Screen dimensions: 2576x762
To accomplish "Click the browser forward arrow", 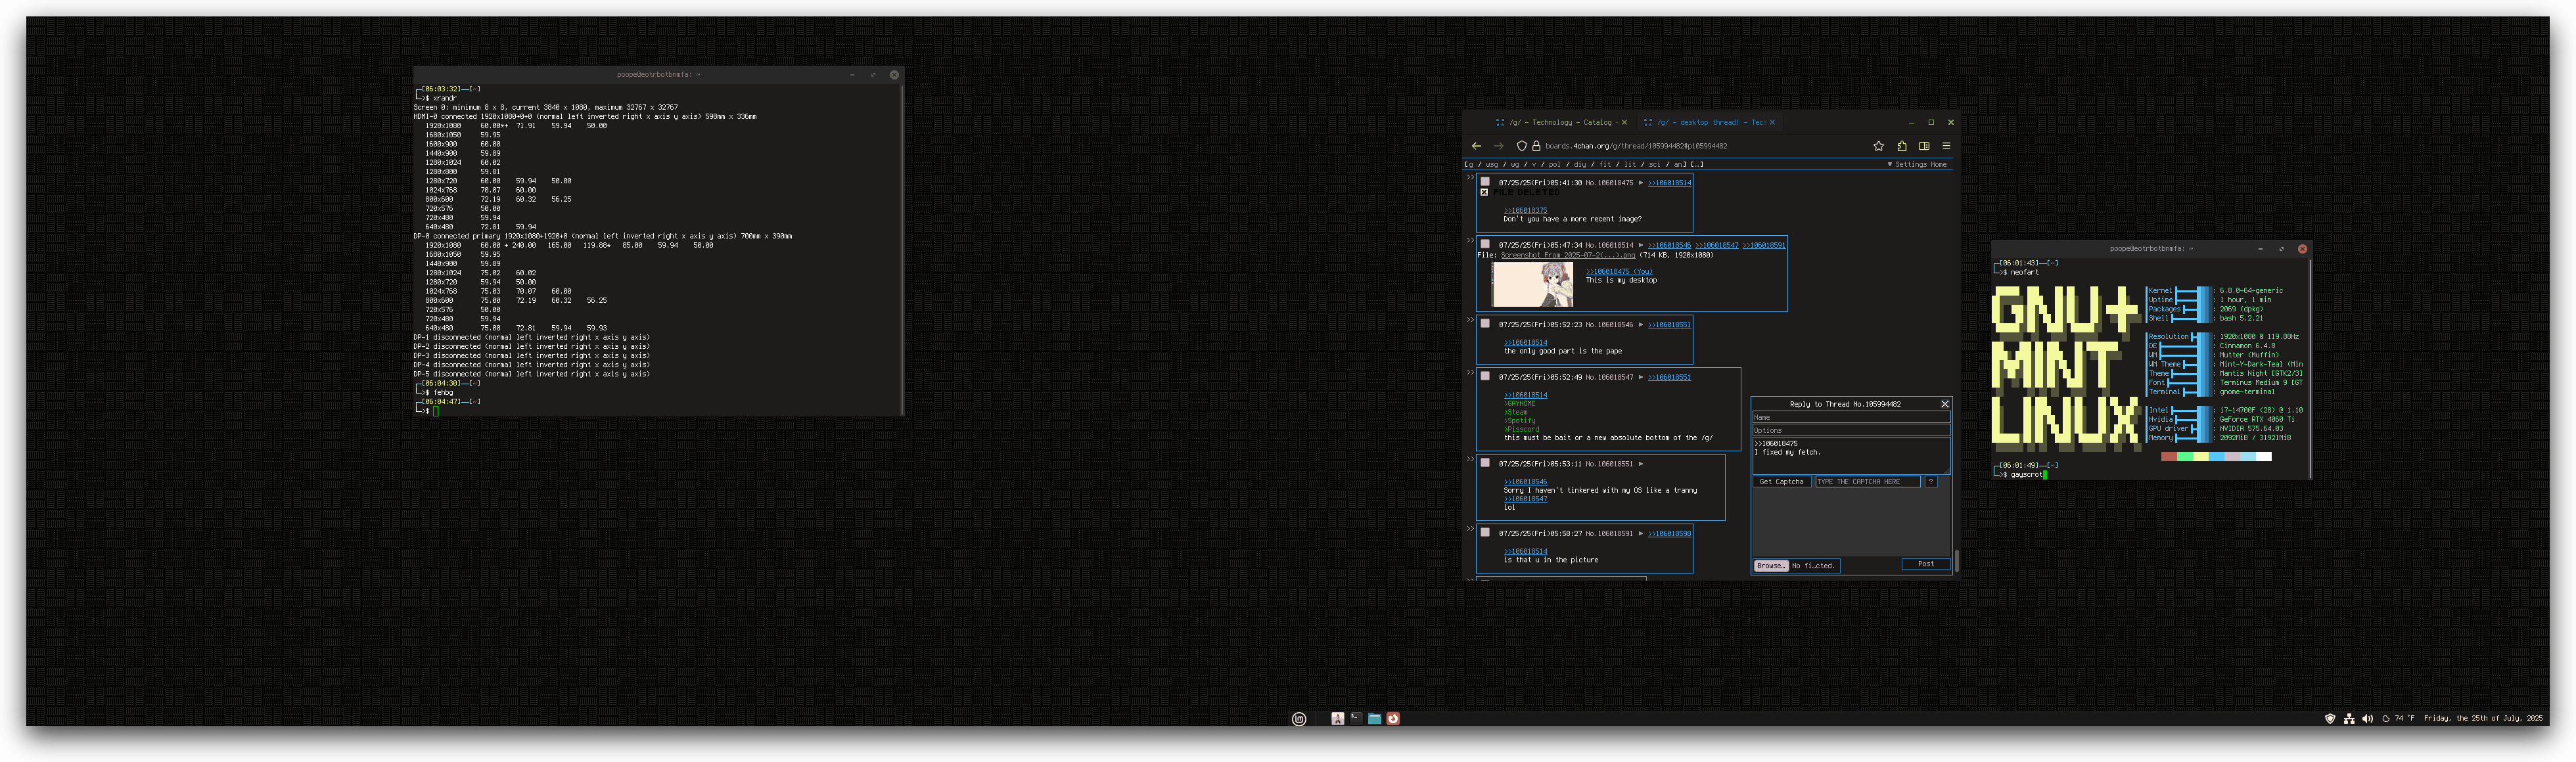I will click(1498, 146).
